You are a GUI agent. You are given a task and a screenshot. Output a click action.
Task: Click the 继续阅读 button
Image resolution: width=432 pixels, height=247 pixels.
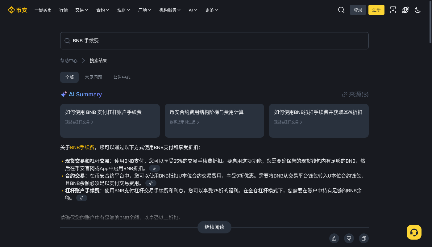point(214,227)
